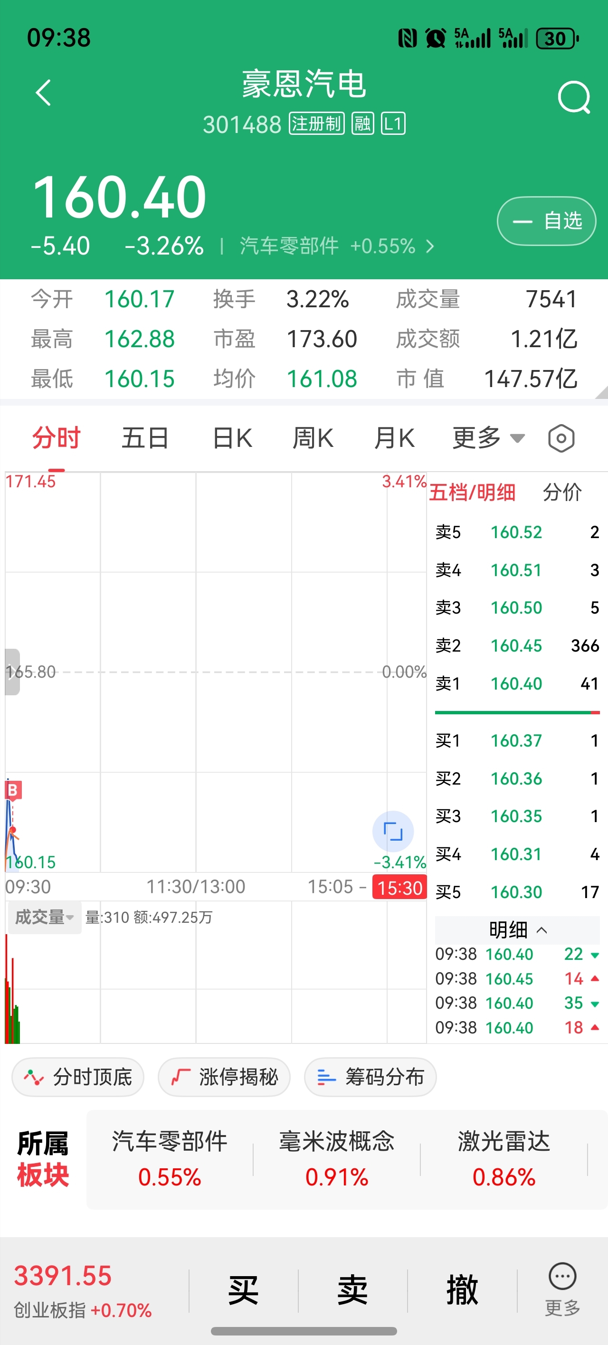Tap trade detail 160.45 volume 14
Viewport: 608px width, 1345px height.
point(517,979)
